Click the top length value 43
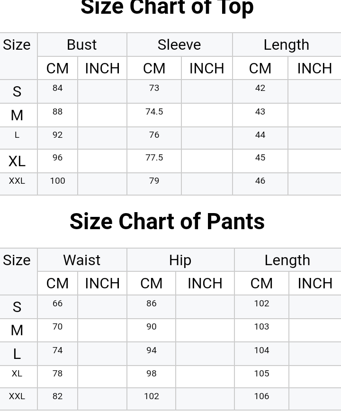The image size is (341, 411). 260,112
